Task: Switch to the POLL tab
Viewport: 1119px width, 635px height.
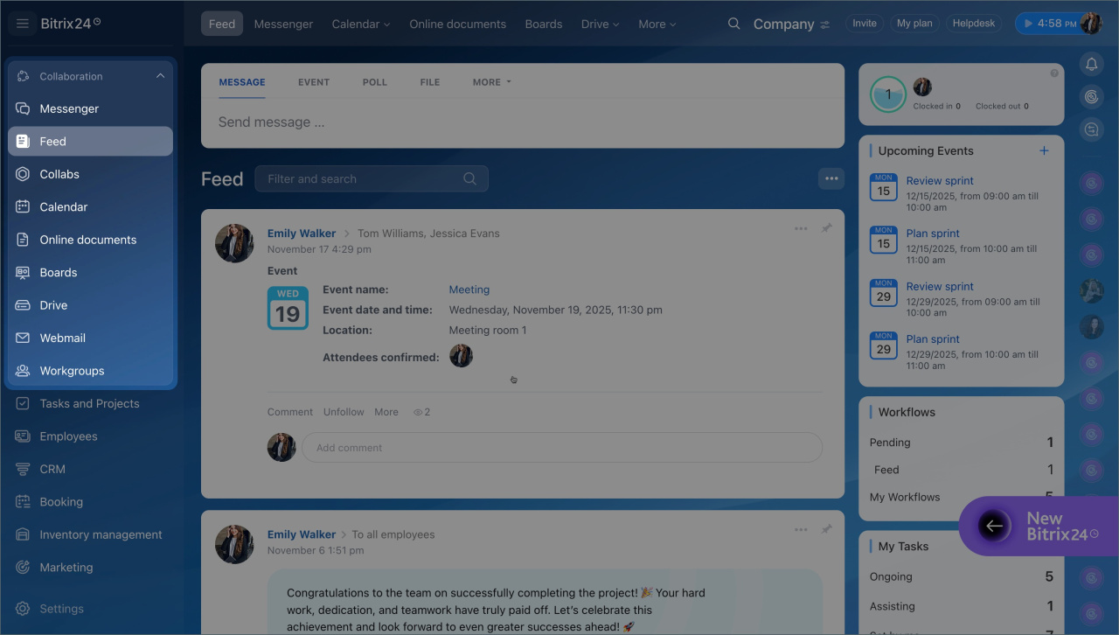Action: point(374,82)
